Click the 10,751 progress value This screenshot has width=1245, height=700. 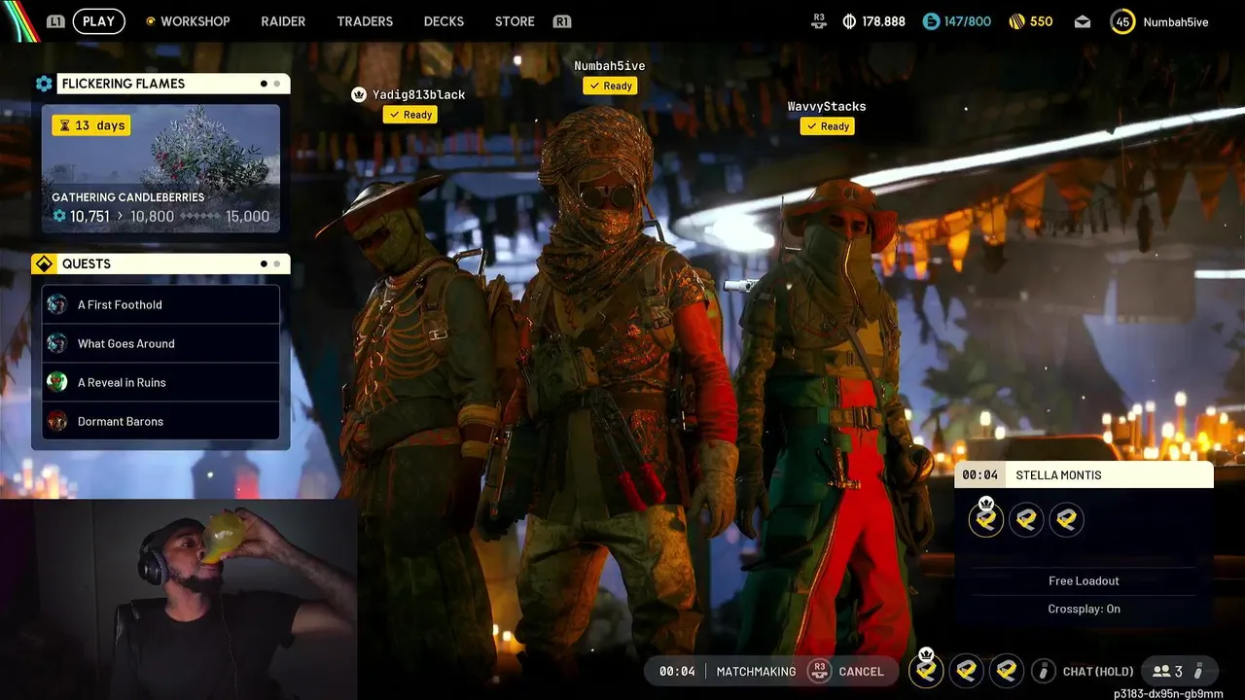89,216
